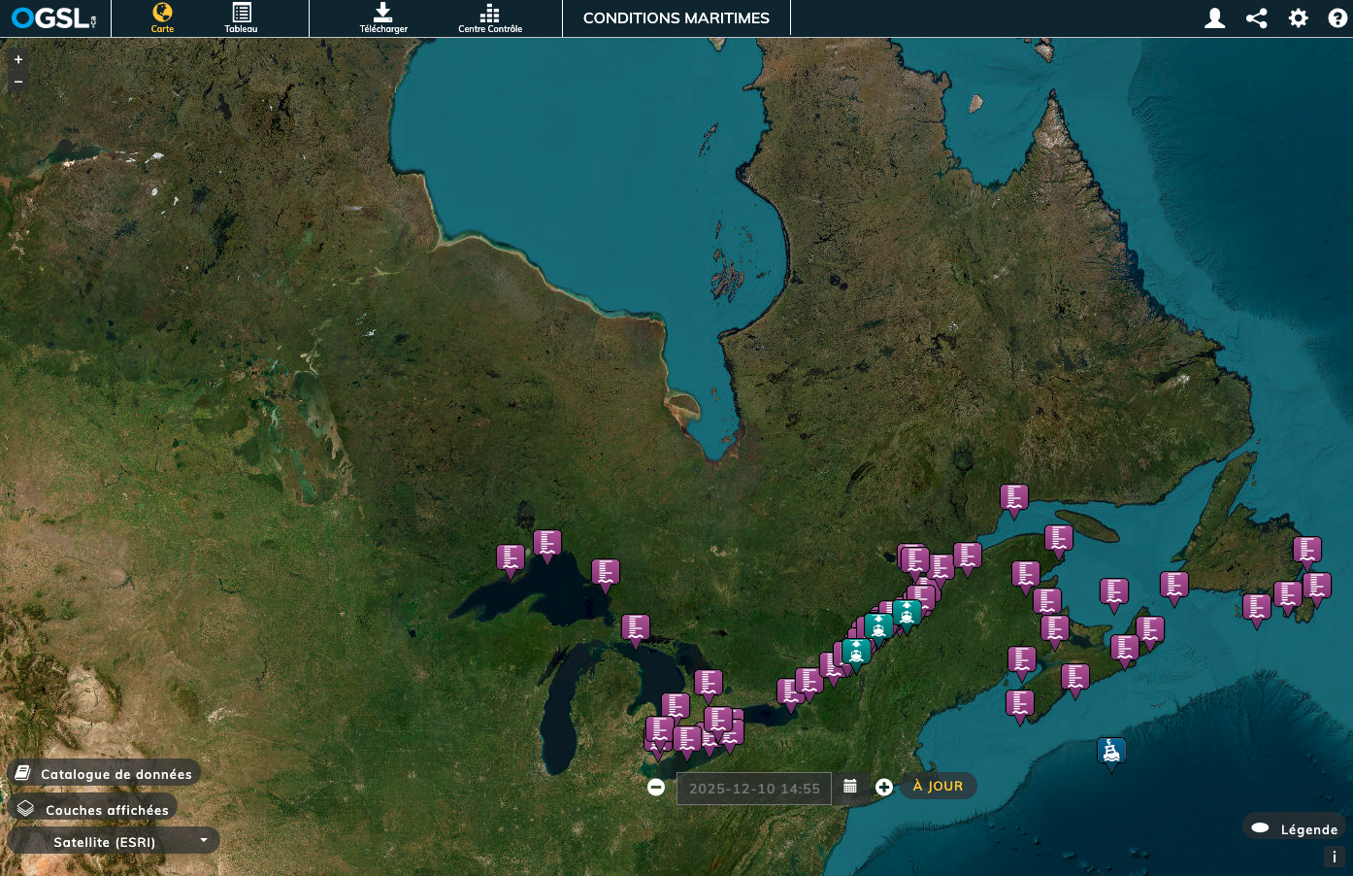Click the share icon
The image size is (1353, 876).
1256,18
